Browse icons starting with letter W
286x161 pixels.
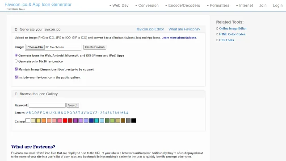[88, 113]
